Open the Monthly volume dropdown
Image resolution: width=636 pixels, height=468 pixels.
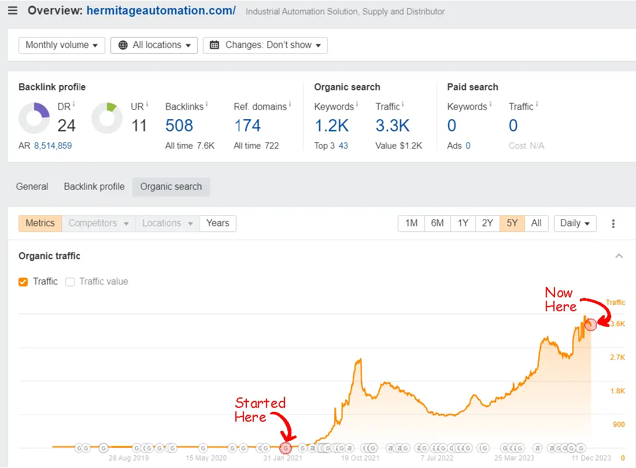pyautogui.click(x=62, y=45)
